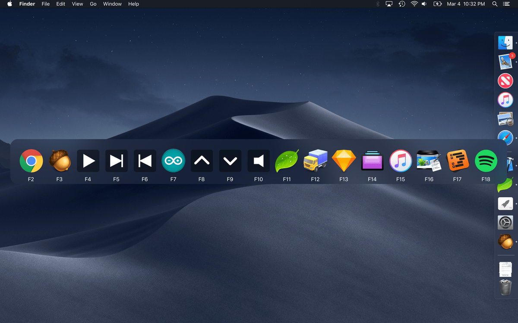Open the purple stacked-window app labeled F14
The image size is (518, 323).
372,161
